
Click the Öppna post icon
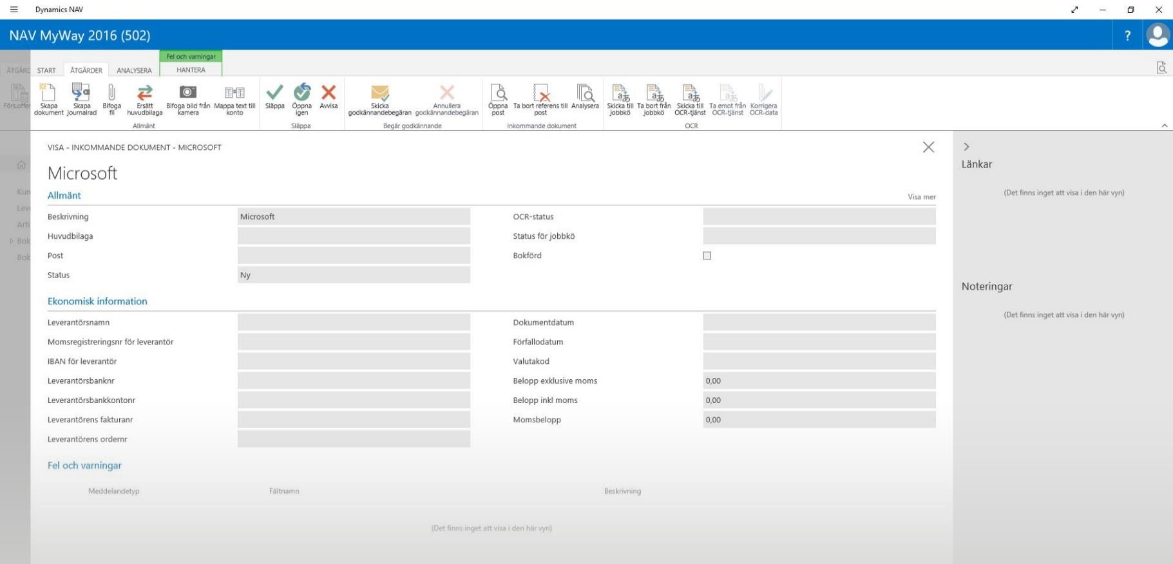pyautogui.click(x=498, y=93)
